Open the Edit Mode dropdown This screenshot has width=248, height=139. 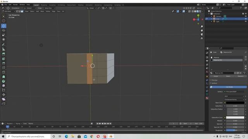click(9, 11)
